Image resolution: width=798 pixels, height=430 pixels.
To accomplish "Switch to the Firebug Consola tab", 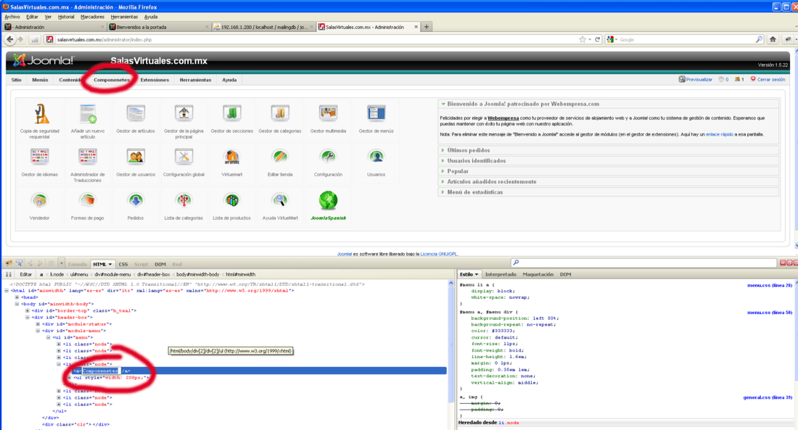I will coord(78,265).
